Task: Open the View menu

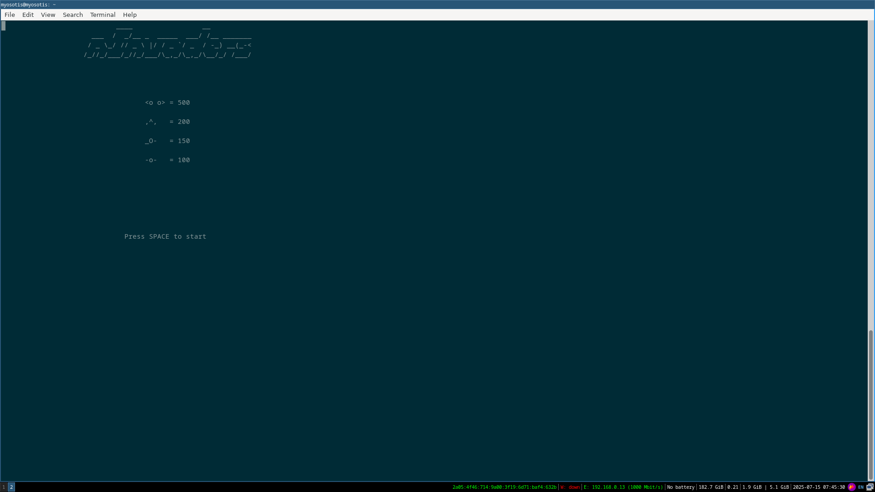Action: coord(48,15)
